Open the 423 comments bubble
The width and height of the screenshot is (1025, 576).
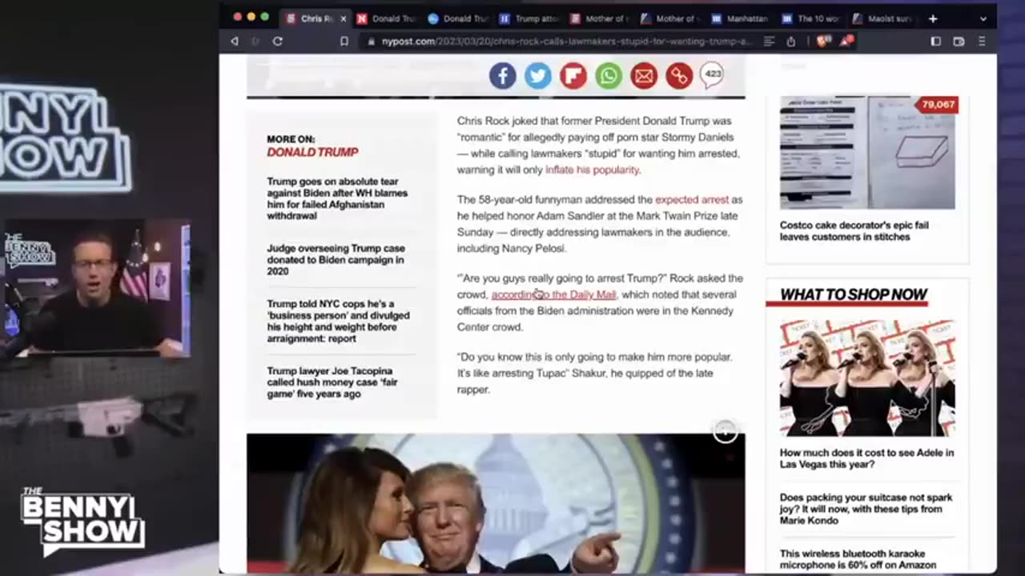click(713, 75)
